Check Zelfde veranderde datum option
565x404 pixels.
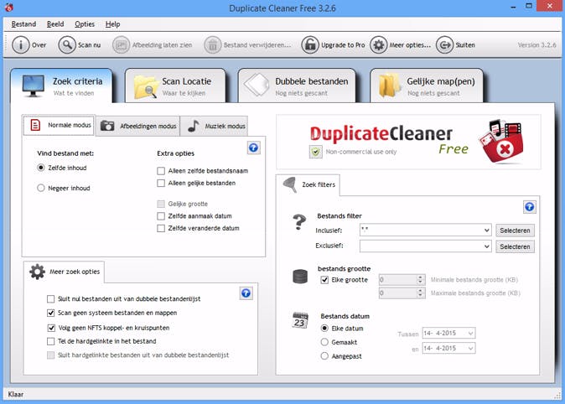click(x=161, y=229)
